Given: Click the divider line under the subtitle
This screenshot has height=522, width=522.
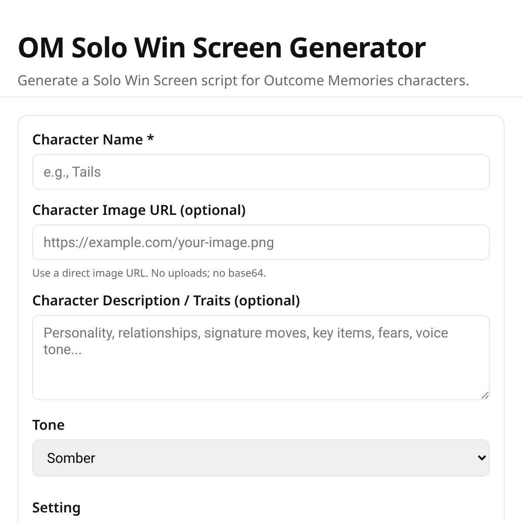Looking at the screenshot, I should pyautogui.click(x=261, y=97).
